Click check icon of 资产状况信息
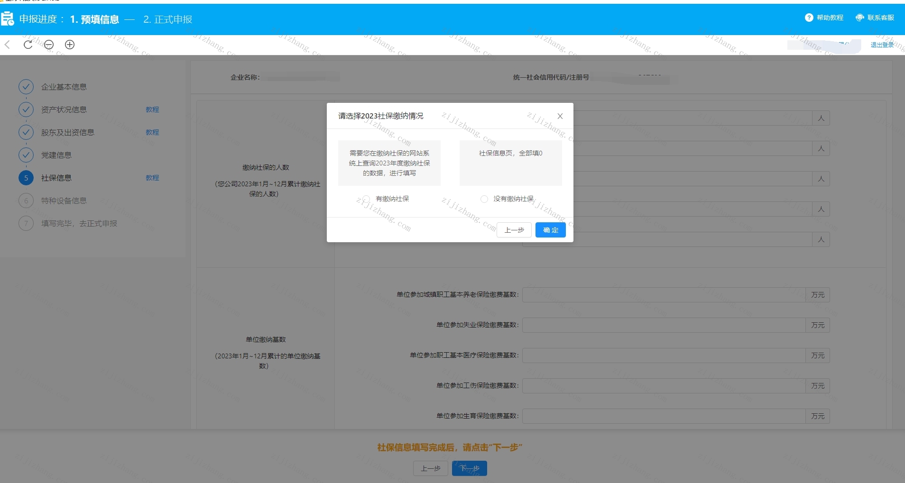This screenshot has width=905, height=483. [26, 109]
